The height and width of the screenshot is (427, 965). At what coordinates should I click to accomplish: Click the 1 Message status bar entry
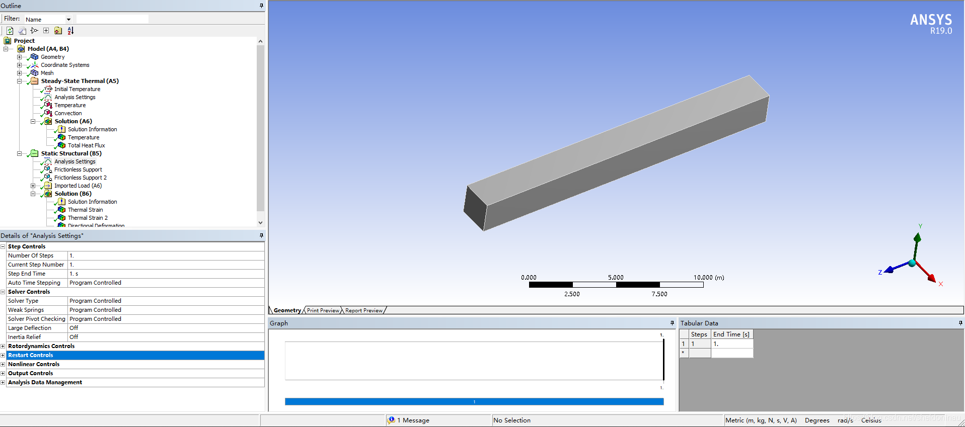413,420
